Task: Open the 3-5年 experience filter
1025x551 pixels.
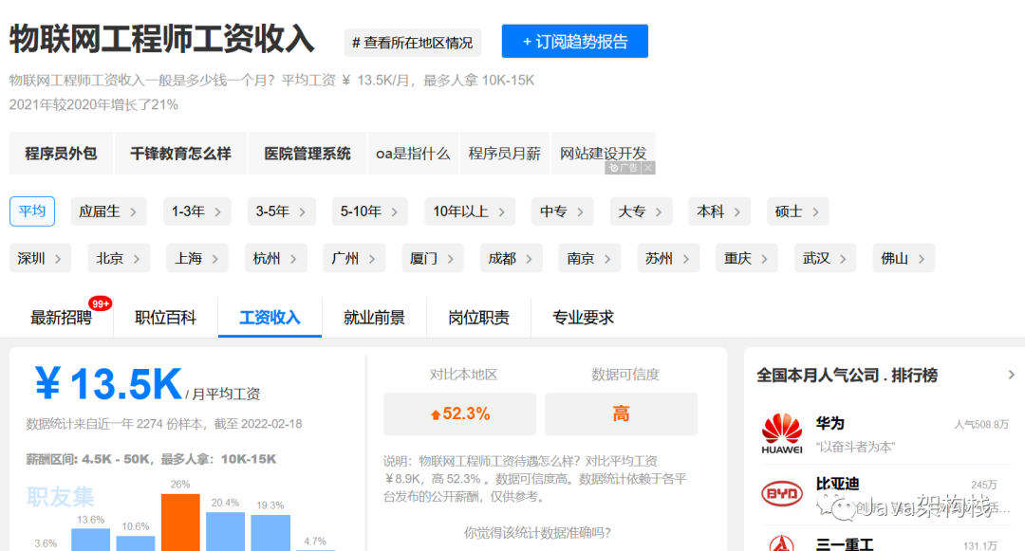Action: coord(282,211)
